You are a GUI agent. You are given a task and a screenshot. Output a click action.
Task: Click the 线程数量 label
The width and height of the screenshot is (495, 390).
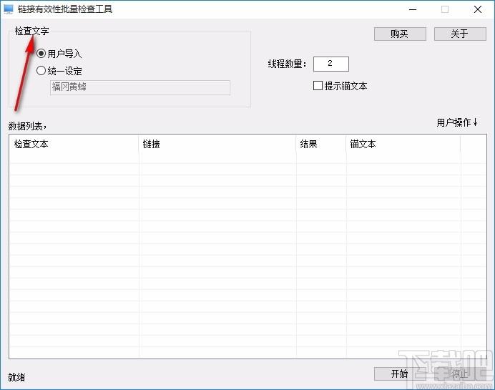[x=288, y=64]
